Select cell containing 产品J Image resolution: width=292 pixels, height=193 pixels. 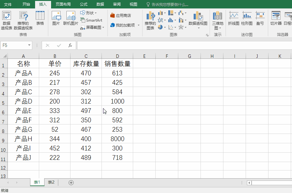coord(23,157)
